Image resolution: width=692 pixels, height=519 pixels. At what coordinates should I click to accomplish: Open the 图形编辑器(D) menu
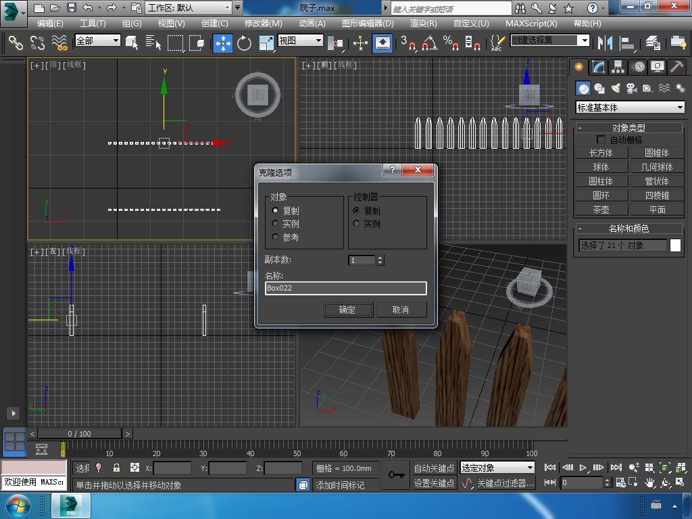368,24
